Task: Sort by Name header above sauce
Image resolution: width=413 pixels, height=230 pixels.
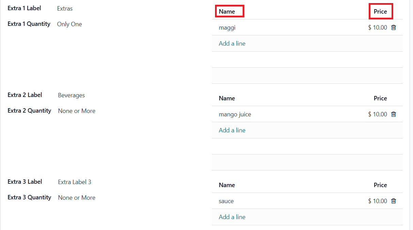Action: (227, 185)
